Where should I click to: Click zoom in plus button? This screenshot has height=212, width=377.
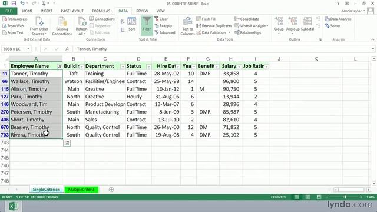pos(361,197)
